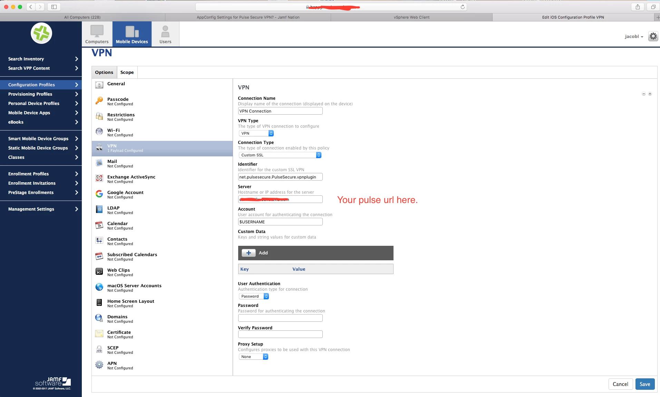This screenshot has height=397, width=660.
Task: Click the Server hostname field
Action: tap(280, 199)
